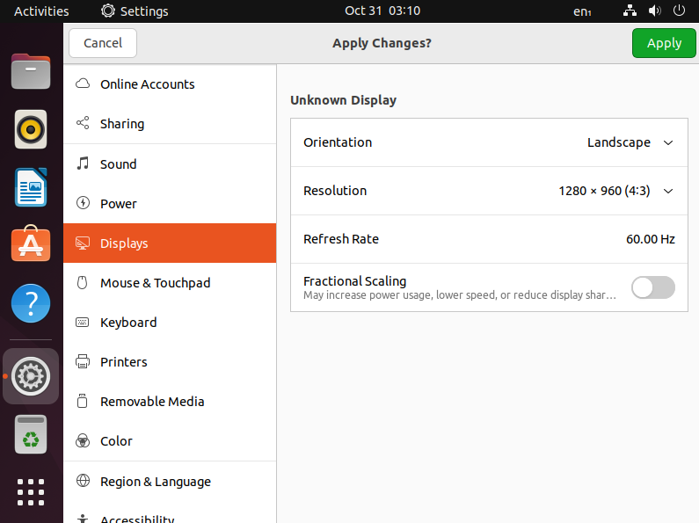Expand the Resolution dropdown arrow

(668, 191)
